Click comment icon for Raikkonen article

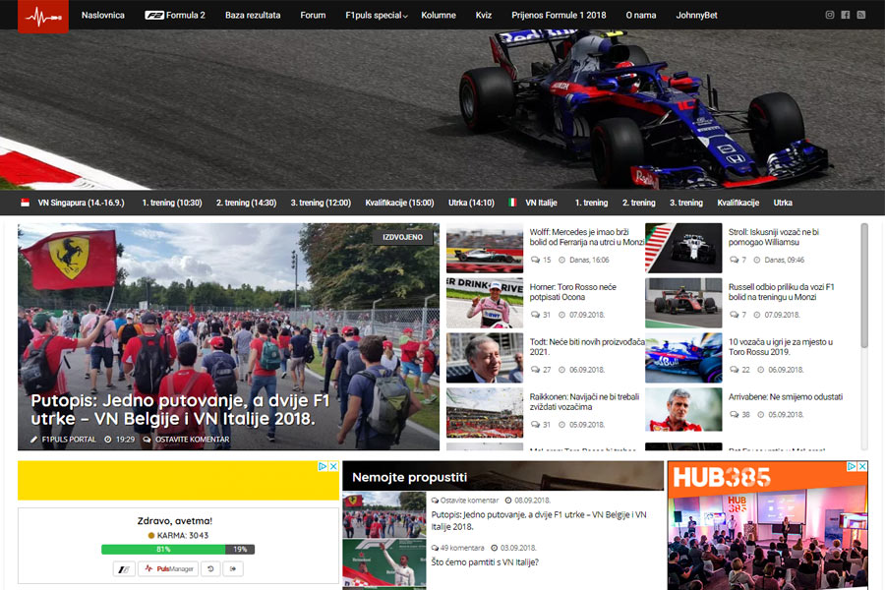pyautogui.click(x=535, y=425)
